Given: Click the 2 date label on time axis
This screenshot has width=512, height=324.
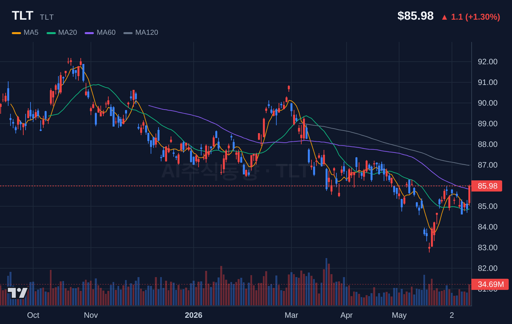Looking at the screenshot, I should coord(452,315).
